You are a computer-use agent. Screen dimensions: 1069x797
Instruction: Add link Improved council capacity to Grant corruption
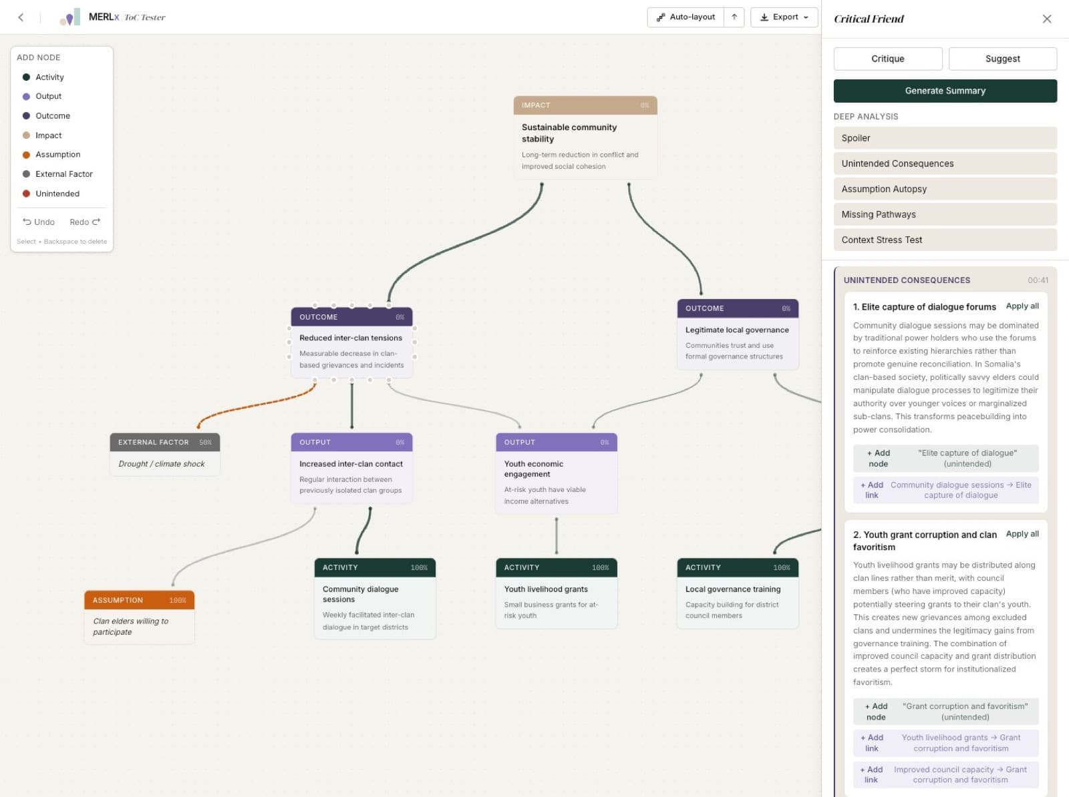coord(945,774)
